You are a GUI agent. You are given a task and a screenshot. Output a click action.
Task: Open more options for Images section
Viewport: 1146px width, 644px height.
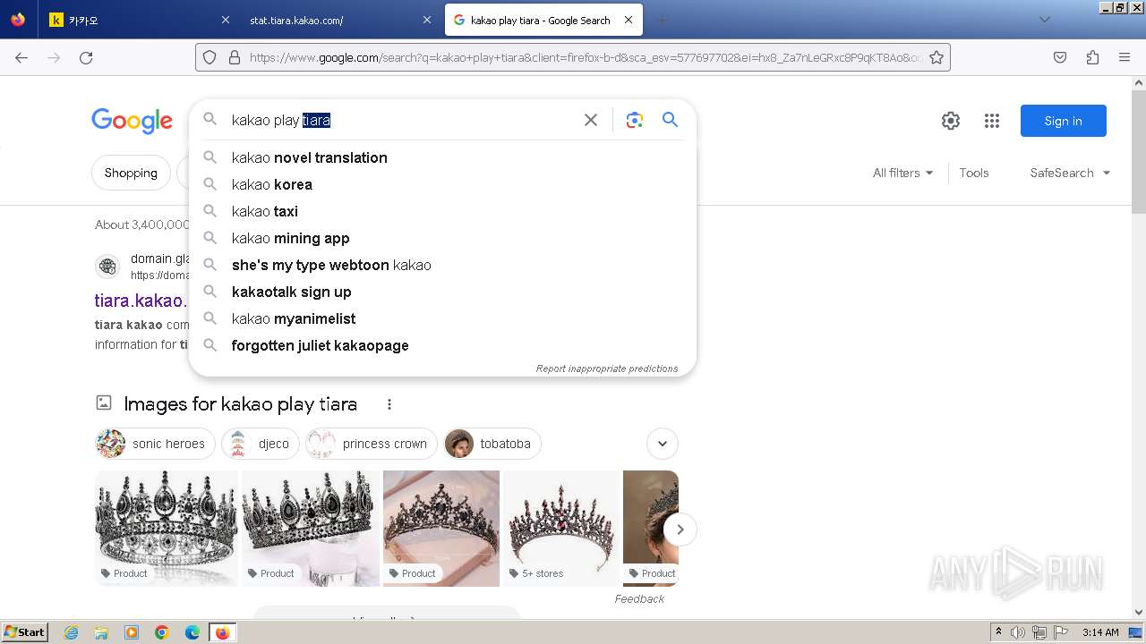(389, 404)
